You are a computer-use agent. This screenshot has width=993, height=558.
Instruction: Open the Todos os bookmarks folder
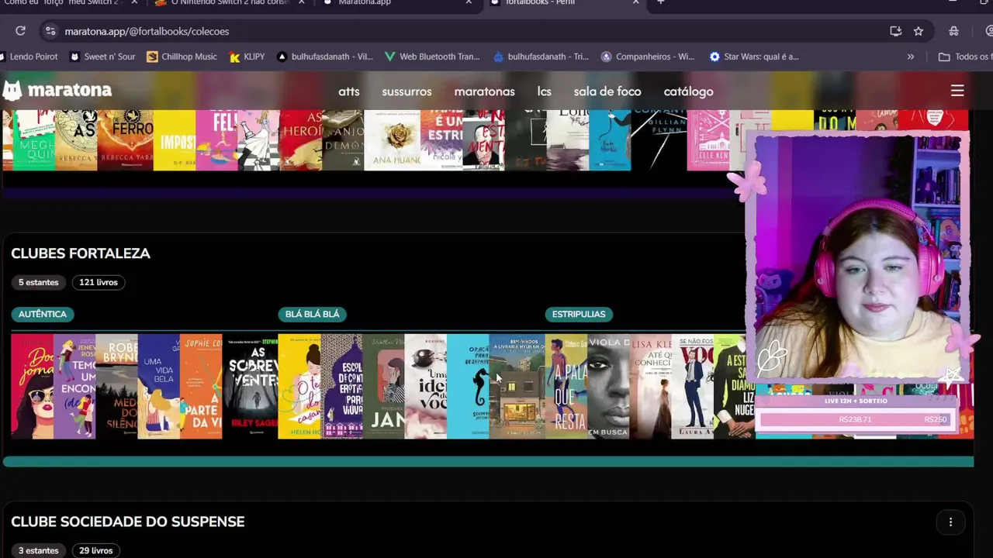point(965,57)
